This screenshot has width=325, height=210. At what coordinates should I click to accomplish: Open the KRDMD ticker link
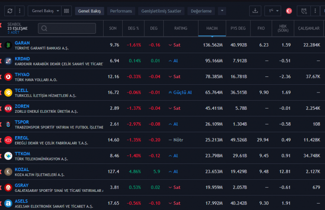click(x=23, y=59)
